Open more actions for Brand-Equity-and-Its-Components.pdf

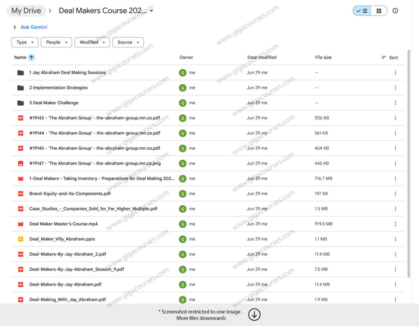click(x=396, y=194)
